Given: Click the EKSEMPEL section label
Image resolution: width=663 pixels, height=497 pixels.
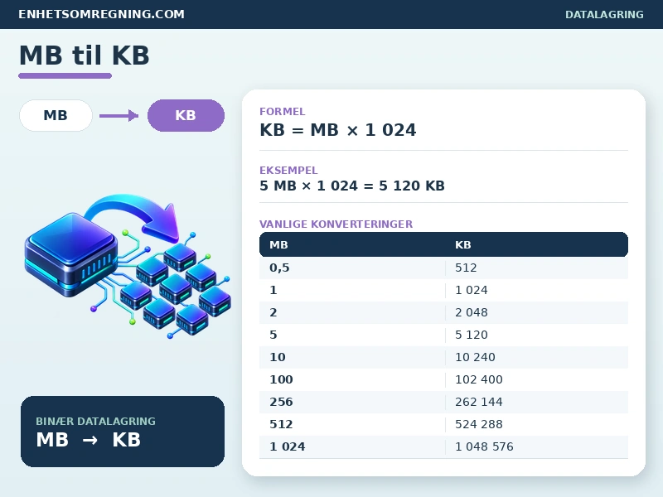Looking at the screenshot, I should pos(288,171).
